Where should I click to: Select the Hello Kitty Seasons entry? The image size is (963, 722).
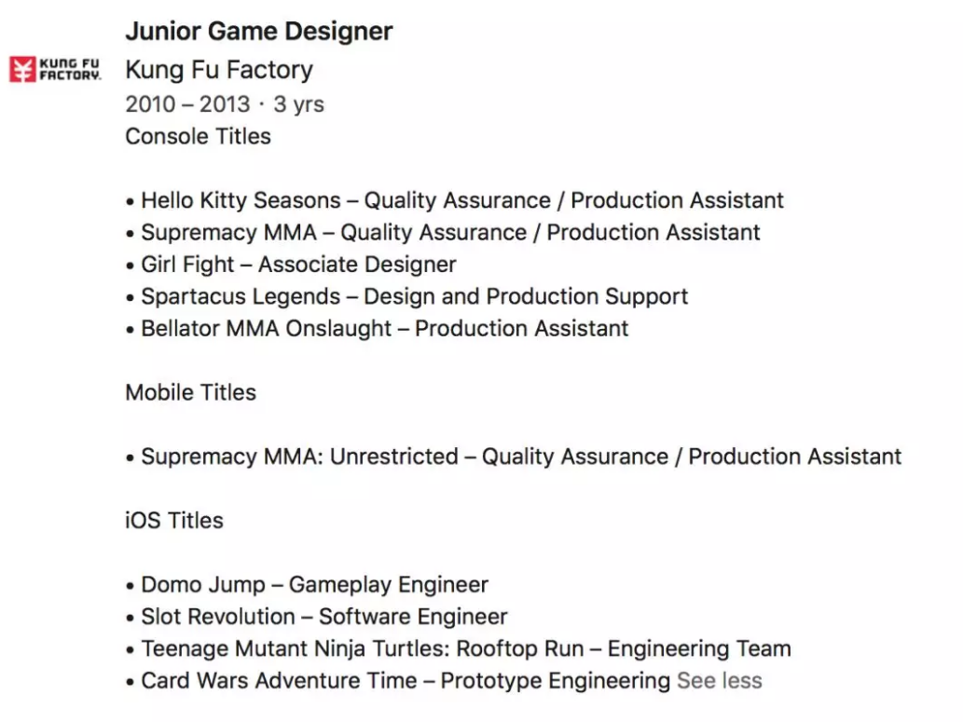(455, 200)
